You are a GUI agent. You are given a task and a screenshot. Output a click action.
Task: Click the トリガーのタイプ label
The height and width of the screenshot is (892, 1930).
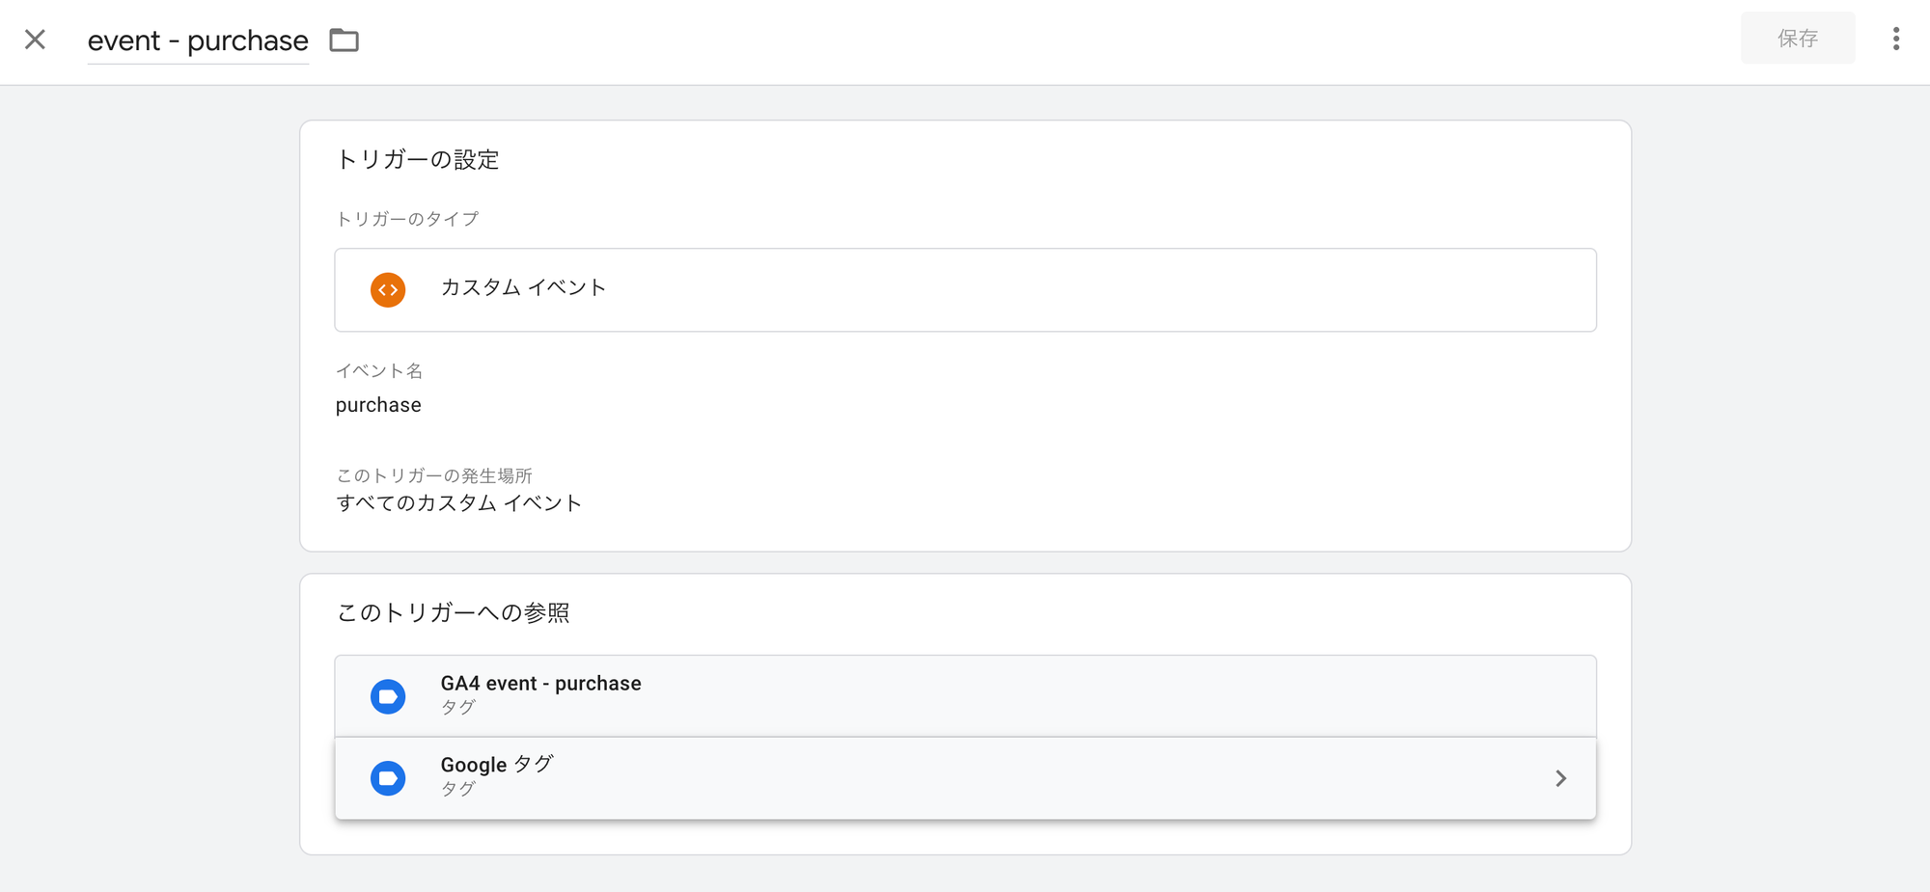click(406, 219)
